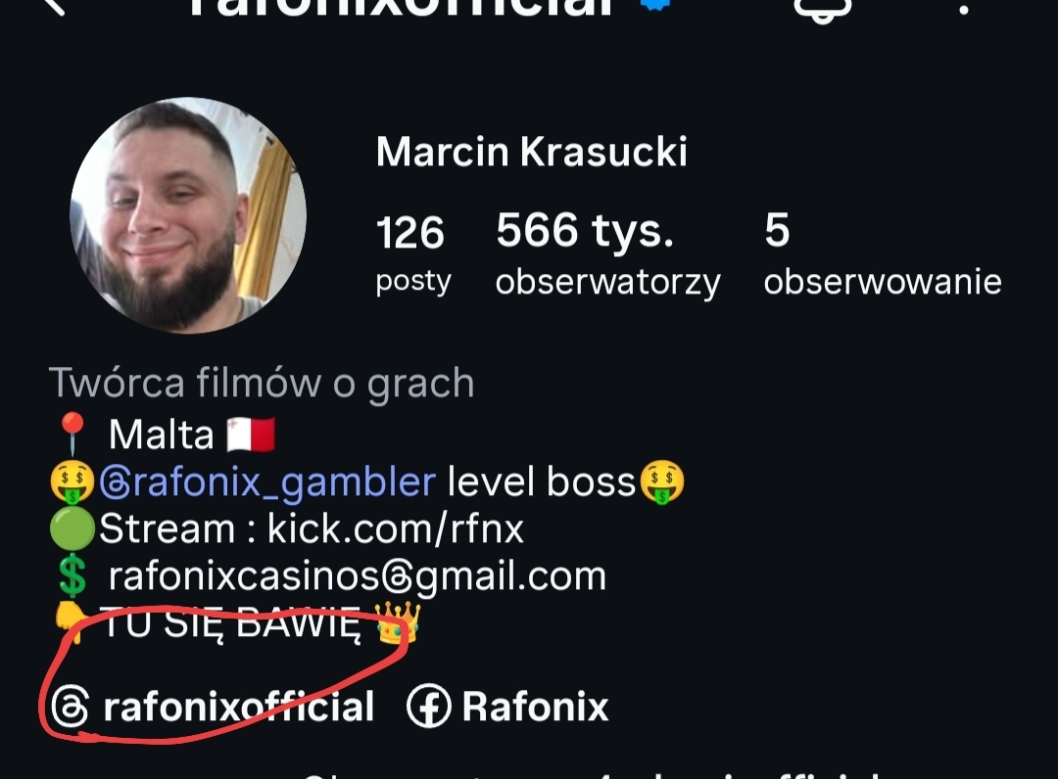View the 126 posty count
The height and width of the screenshot is (779, 1058).
pyautogui.click(x=413, y=254)
